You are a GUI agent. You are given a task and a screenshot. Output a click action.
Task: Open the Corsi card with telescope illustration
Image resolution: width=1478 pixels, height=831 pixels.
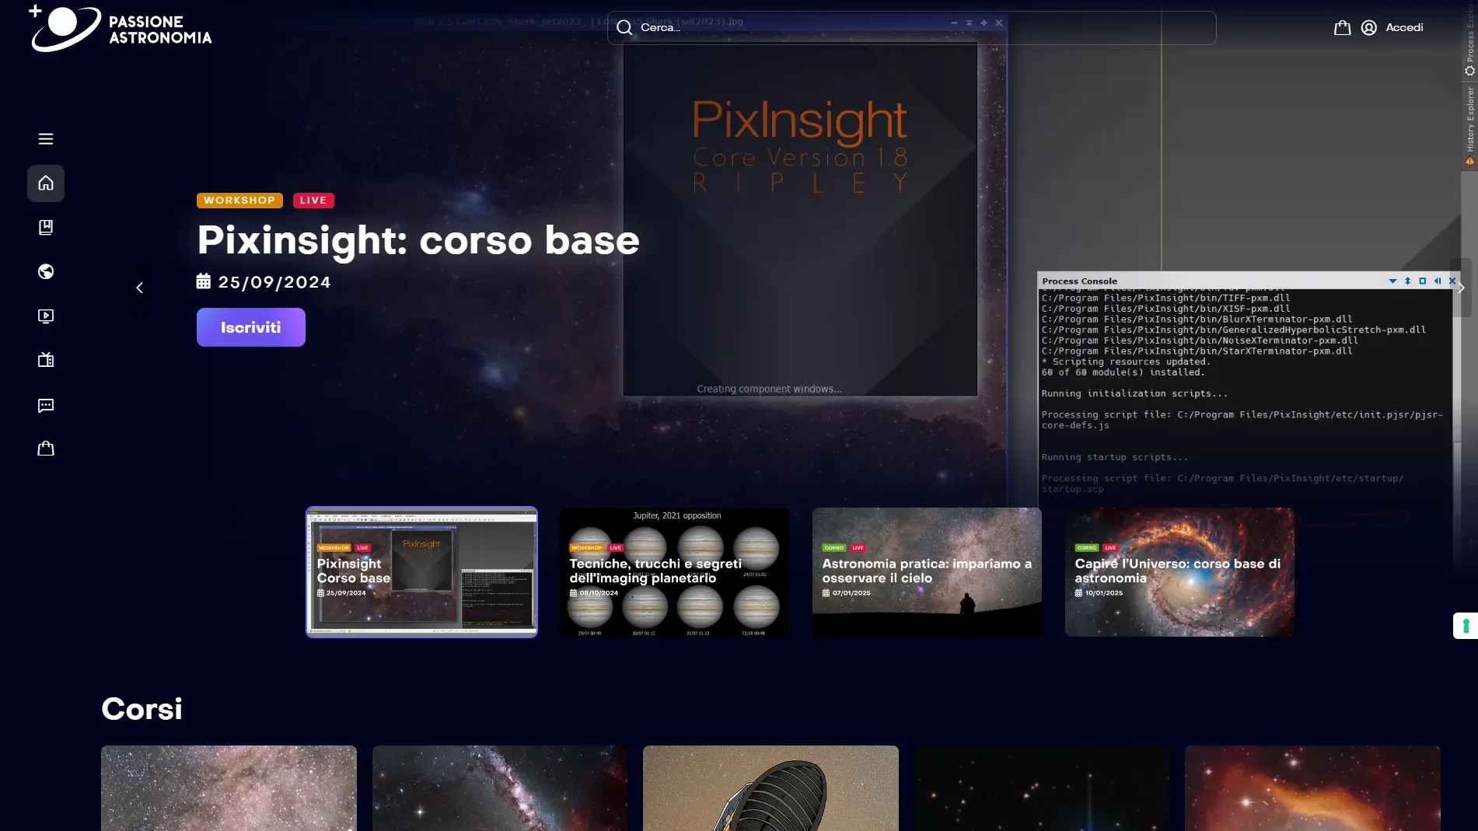[x=770, y=788]
